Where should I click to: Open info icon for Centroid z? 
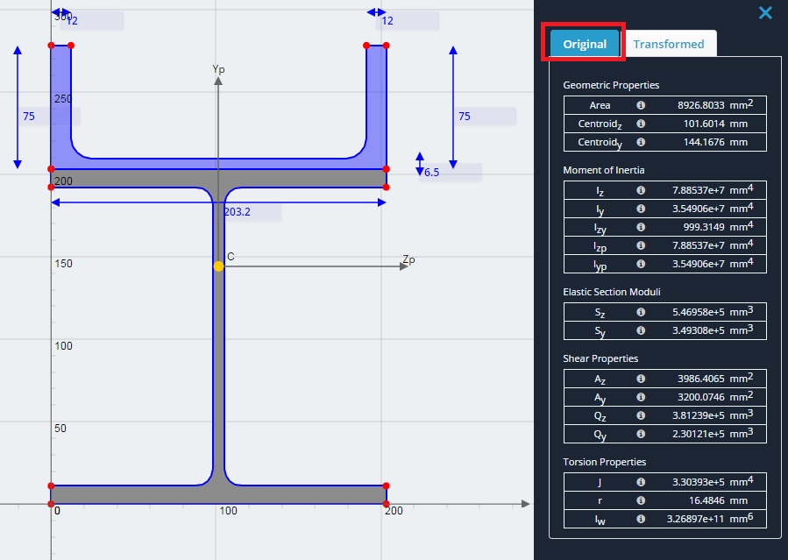(x=641, y=124)
